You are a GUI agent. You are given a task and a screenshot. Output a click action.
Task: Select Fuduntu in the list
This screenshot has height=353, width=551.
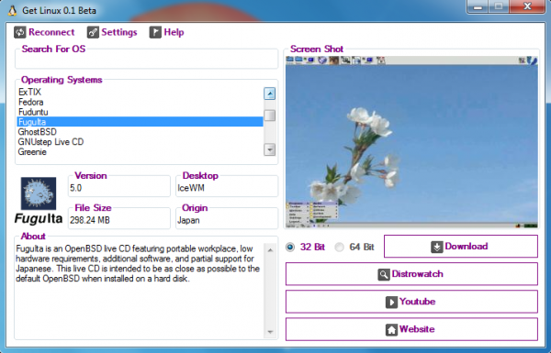(141, 112)
